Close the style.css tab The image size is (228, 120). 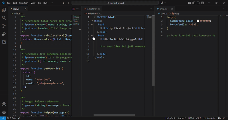point(172,9)
